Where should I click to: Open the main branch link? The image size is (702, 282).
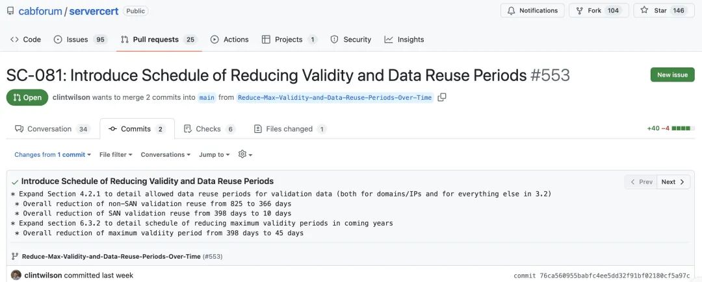207,97
